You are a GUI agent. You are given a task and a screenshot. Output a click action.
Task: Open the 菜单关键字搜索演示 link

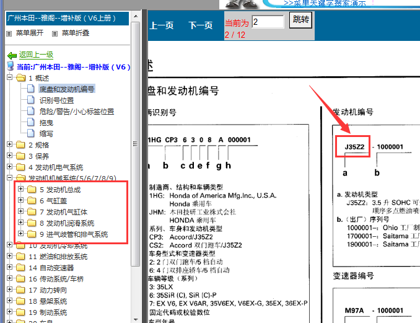(325, 4)
